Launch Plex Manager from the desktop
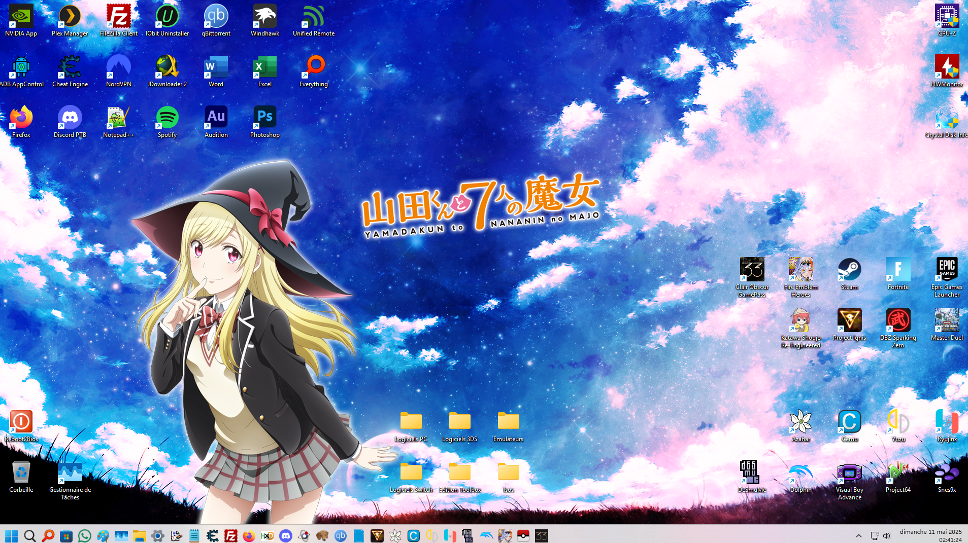The image size is (968, 543). coord(70,20)
